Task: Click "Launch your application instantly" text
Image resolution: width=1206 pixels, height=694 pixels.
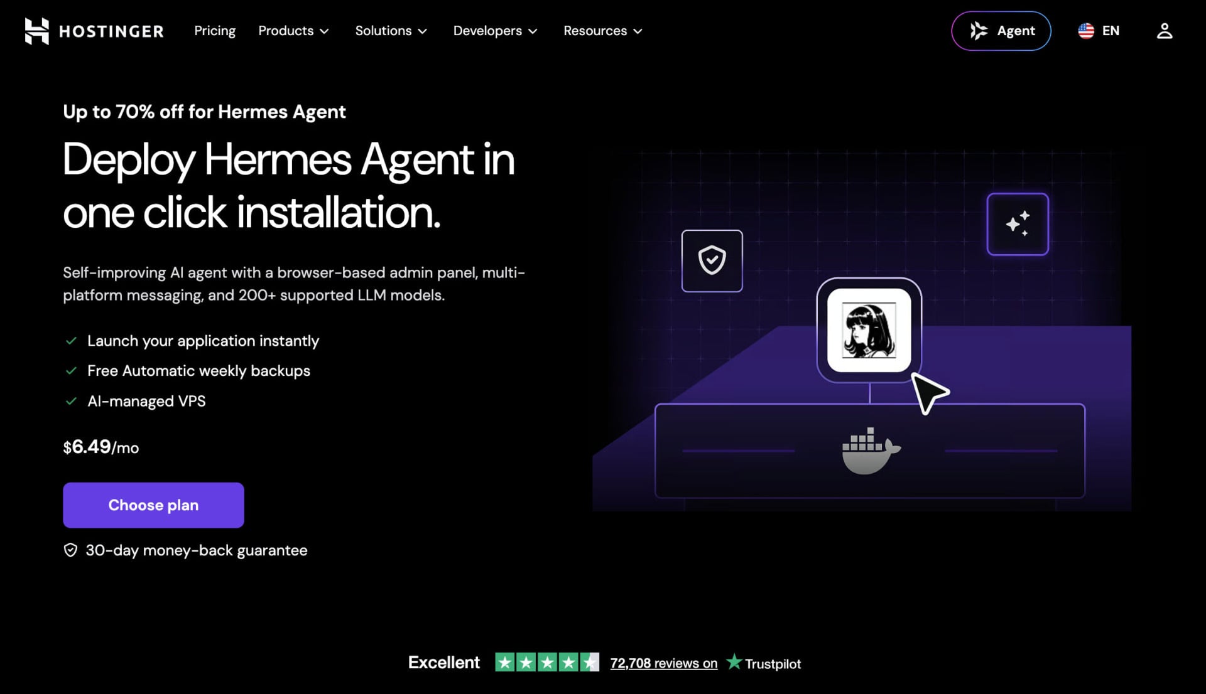Action: [x=203, y=341]
